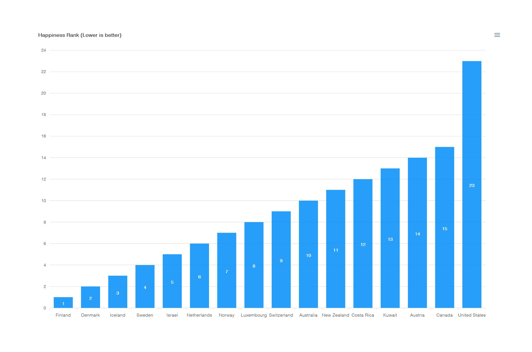Image resolution: width=532 pixels, height=352 pixels.
Task: Select the Australia bar labeled 10
Action: coord(308,254)
